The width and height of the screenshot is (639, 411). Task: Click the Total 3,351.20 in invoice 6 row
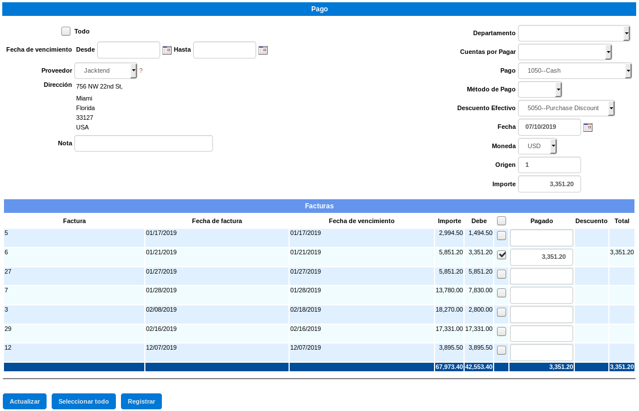(x=622, y=253)
